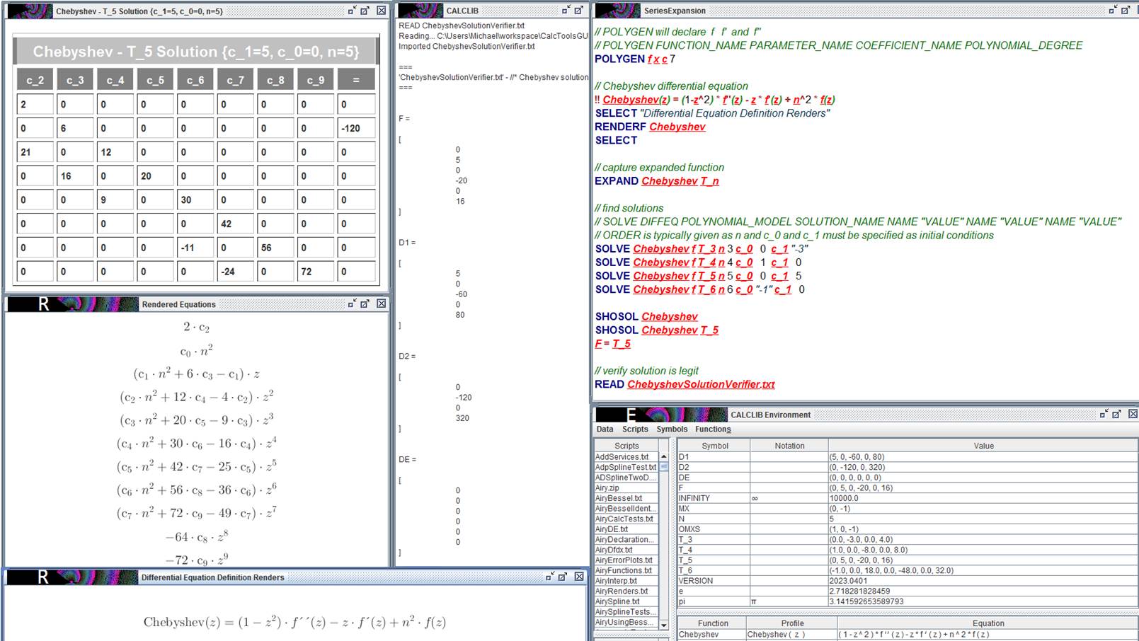Iconify Differential Equation Definition Renders window
The image size is (1139, 641).
pos(549,577)
